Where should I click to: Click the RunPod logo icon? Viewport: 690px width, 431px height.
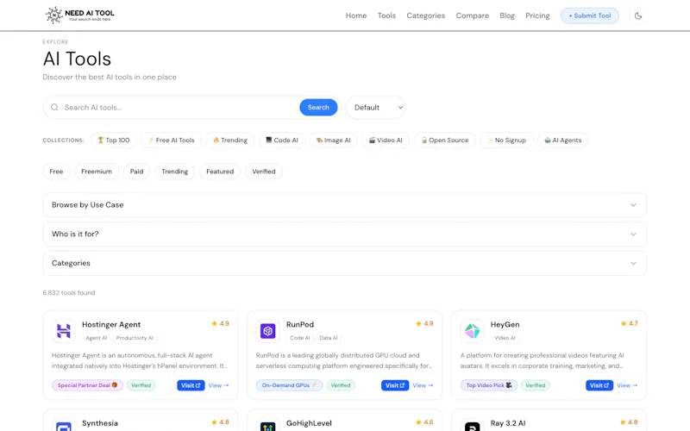coord(267,331)
